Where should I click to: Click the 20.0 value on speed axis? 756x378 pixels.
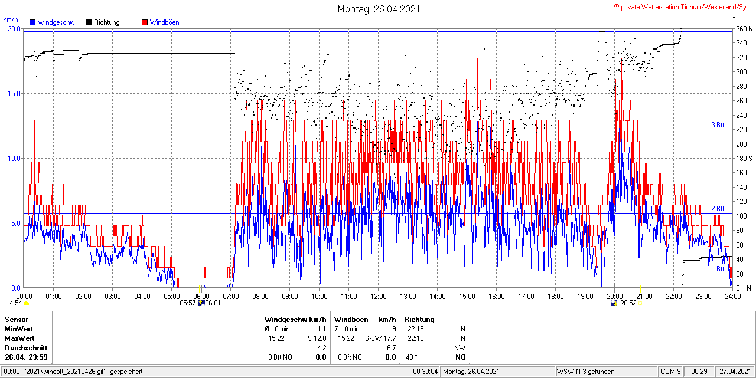point(14,28)
